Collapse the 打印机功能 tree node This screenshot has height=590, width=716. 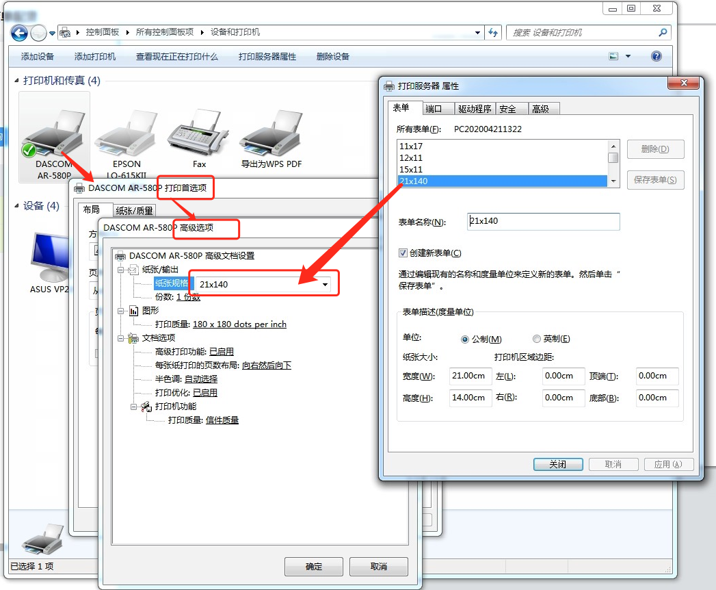point(133,407)
